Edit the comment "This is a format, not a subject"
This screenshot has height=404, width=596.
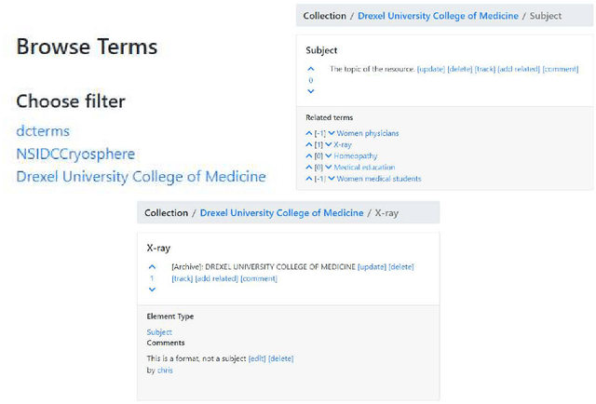[257, 358]
